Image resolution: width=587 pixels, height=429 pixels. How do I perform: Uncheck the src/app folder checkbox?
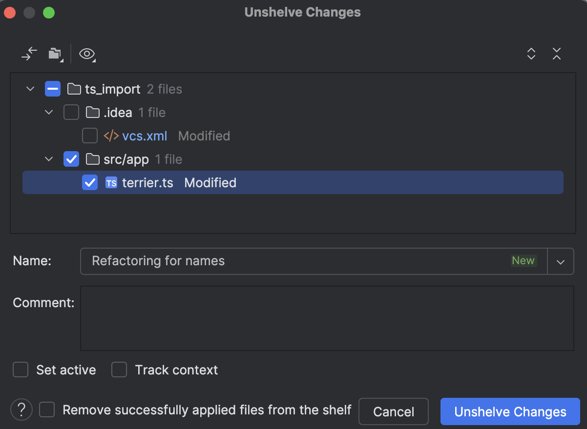point(71,159)
